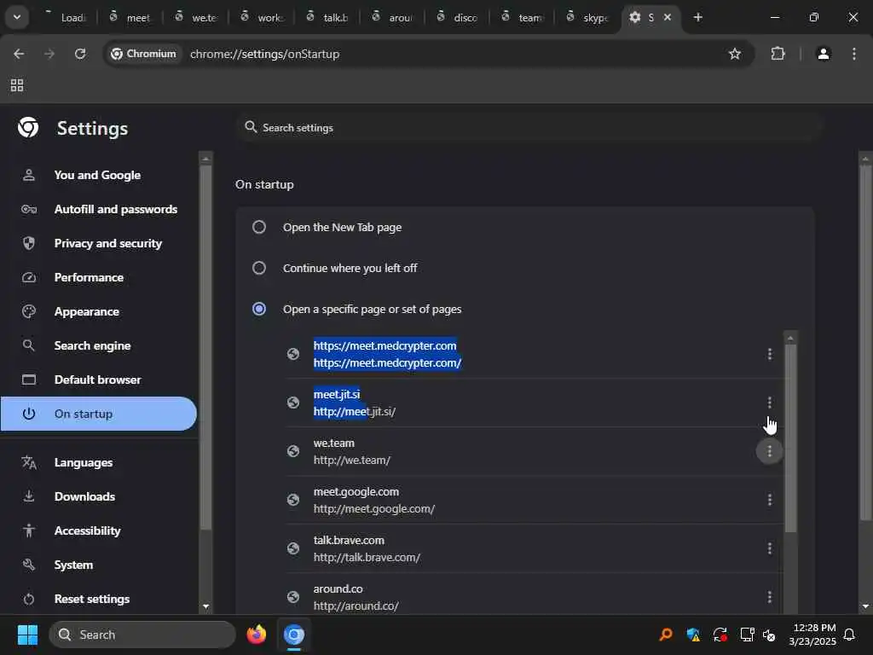873x655 pixels.
Task: Click the address bar URL text
Action: (x=264, y=54)
